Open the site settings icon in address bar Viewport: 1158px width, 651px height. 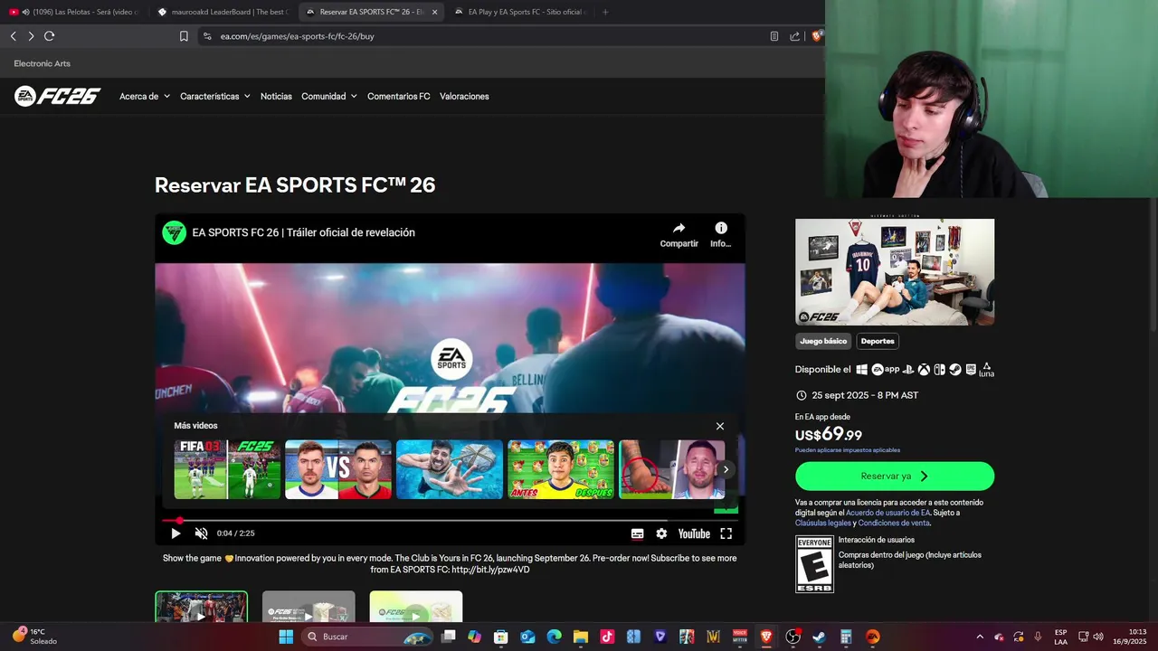207,36
